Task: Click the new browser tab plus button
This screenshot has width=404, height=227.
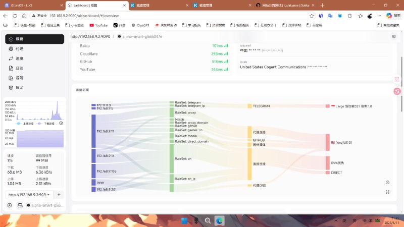Action: 322,5
